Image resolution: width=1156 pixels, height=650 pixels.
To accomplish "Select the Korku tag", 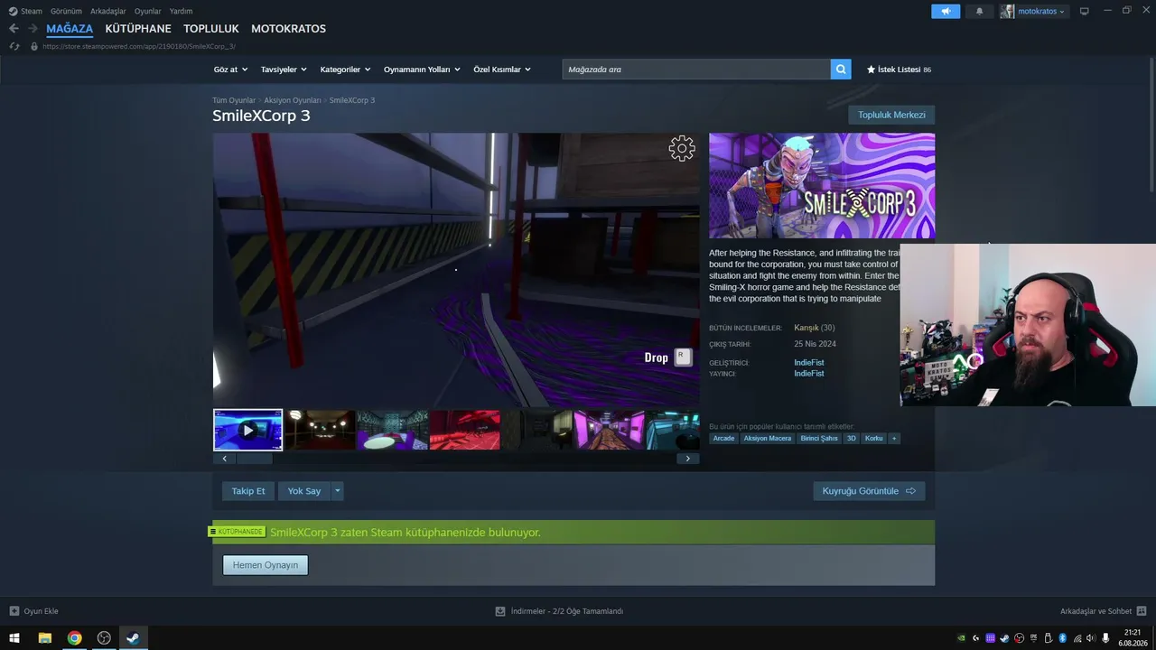I will point(873,439).
